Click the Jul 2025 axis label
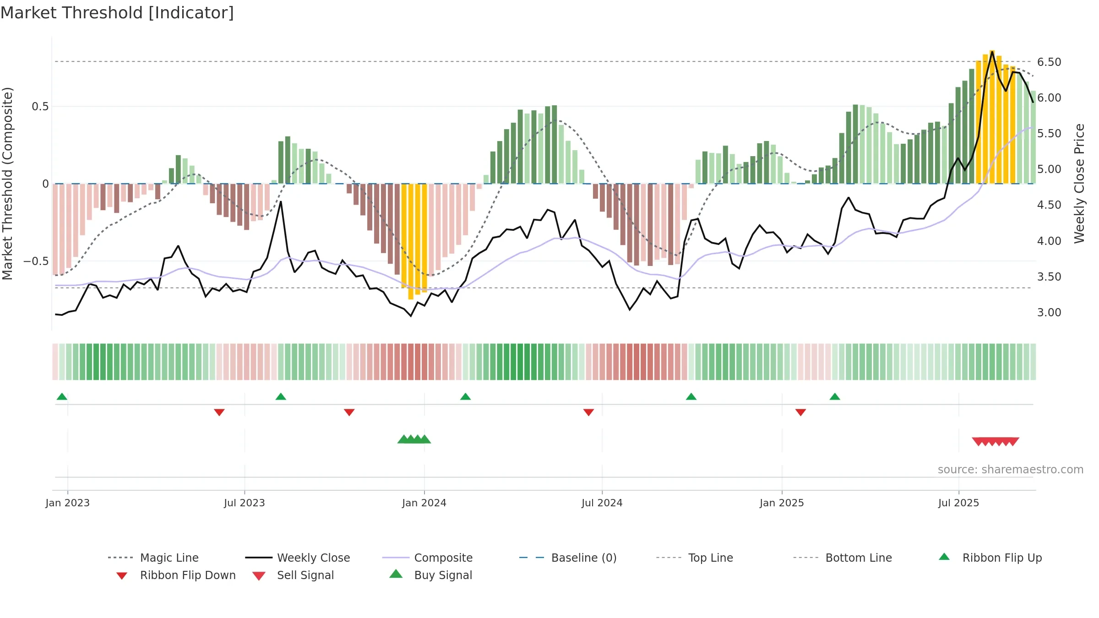This screenshot has height=618, width=1099. pos(958,503)
